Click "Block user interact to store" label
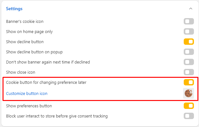Viewport: 199px width, 127px height. 57,116
